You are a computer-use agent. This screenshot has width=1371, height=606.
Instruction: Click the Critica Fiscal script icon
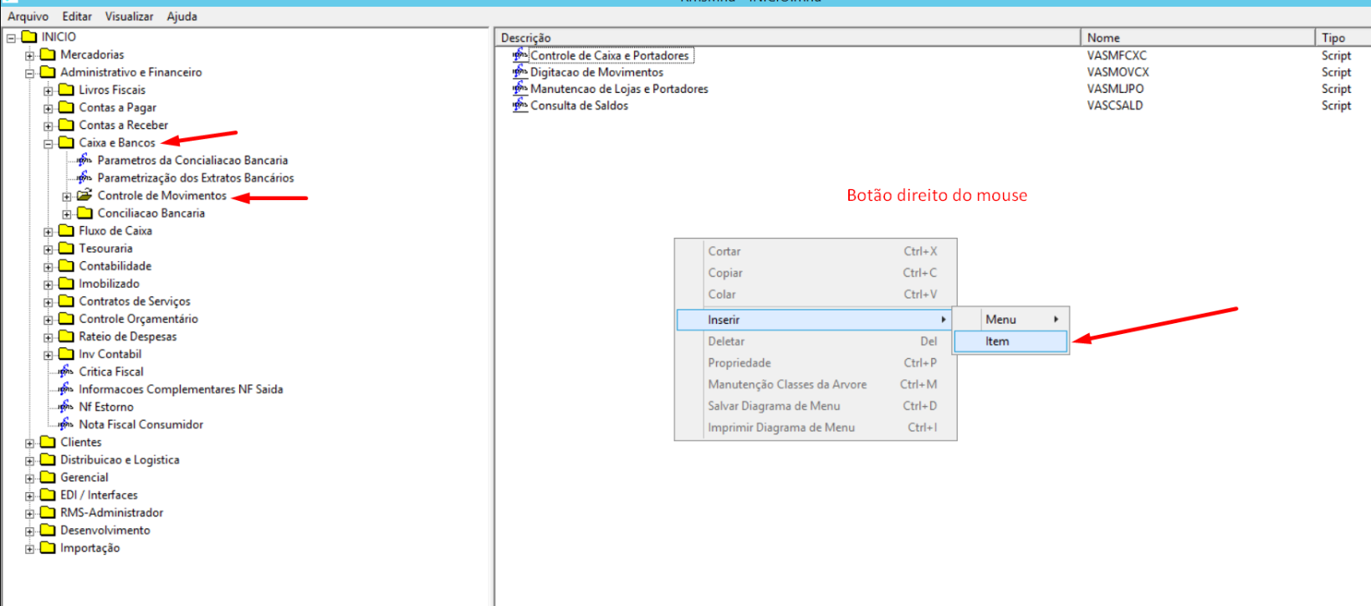(x=66, y=372)
